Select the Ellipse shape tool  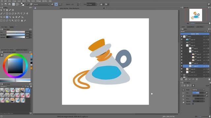point(10,13)
